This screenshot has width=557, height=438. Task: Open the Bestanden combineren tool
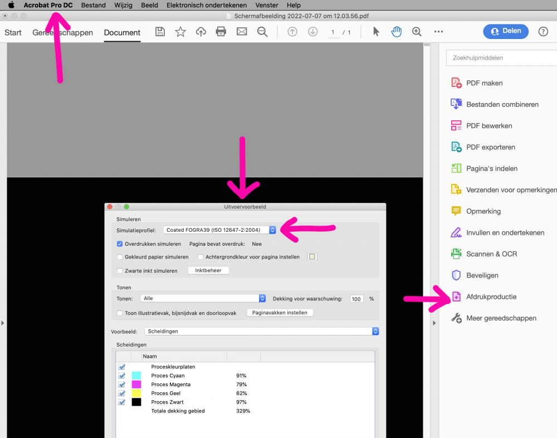click(495, 104)
